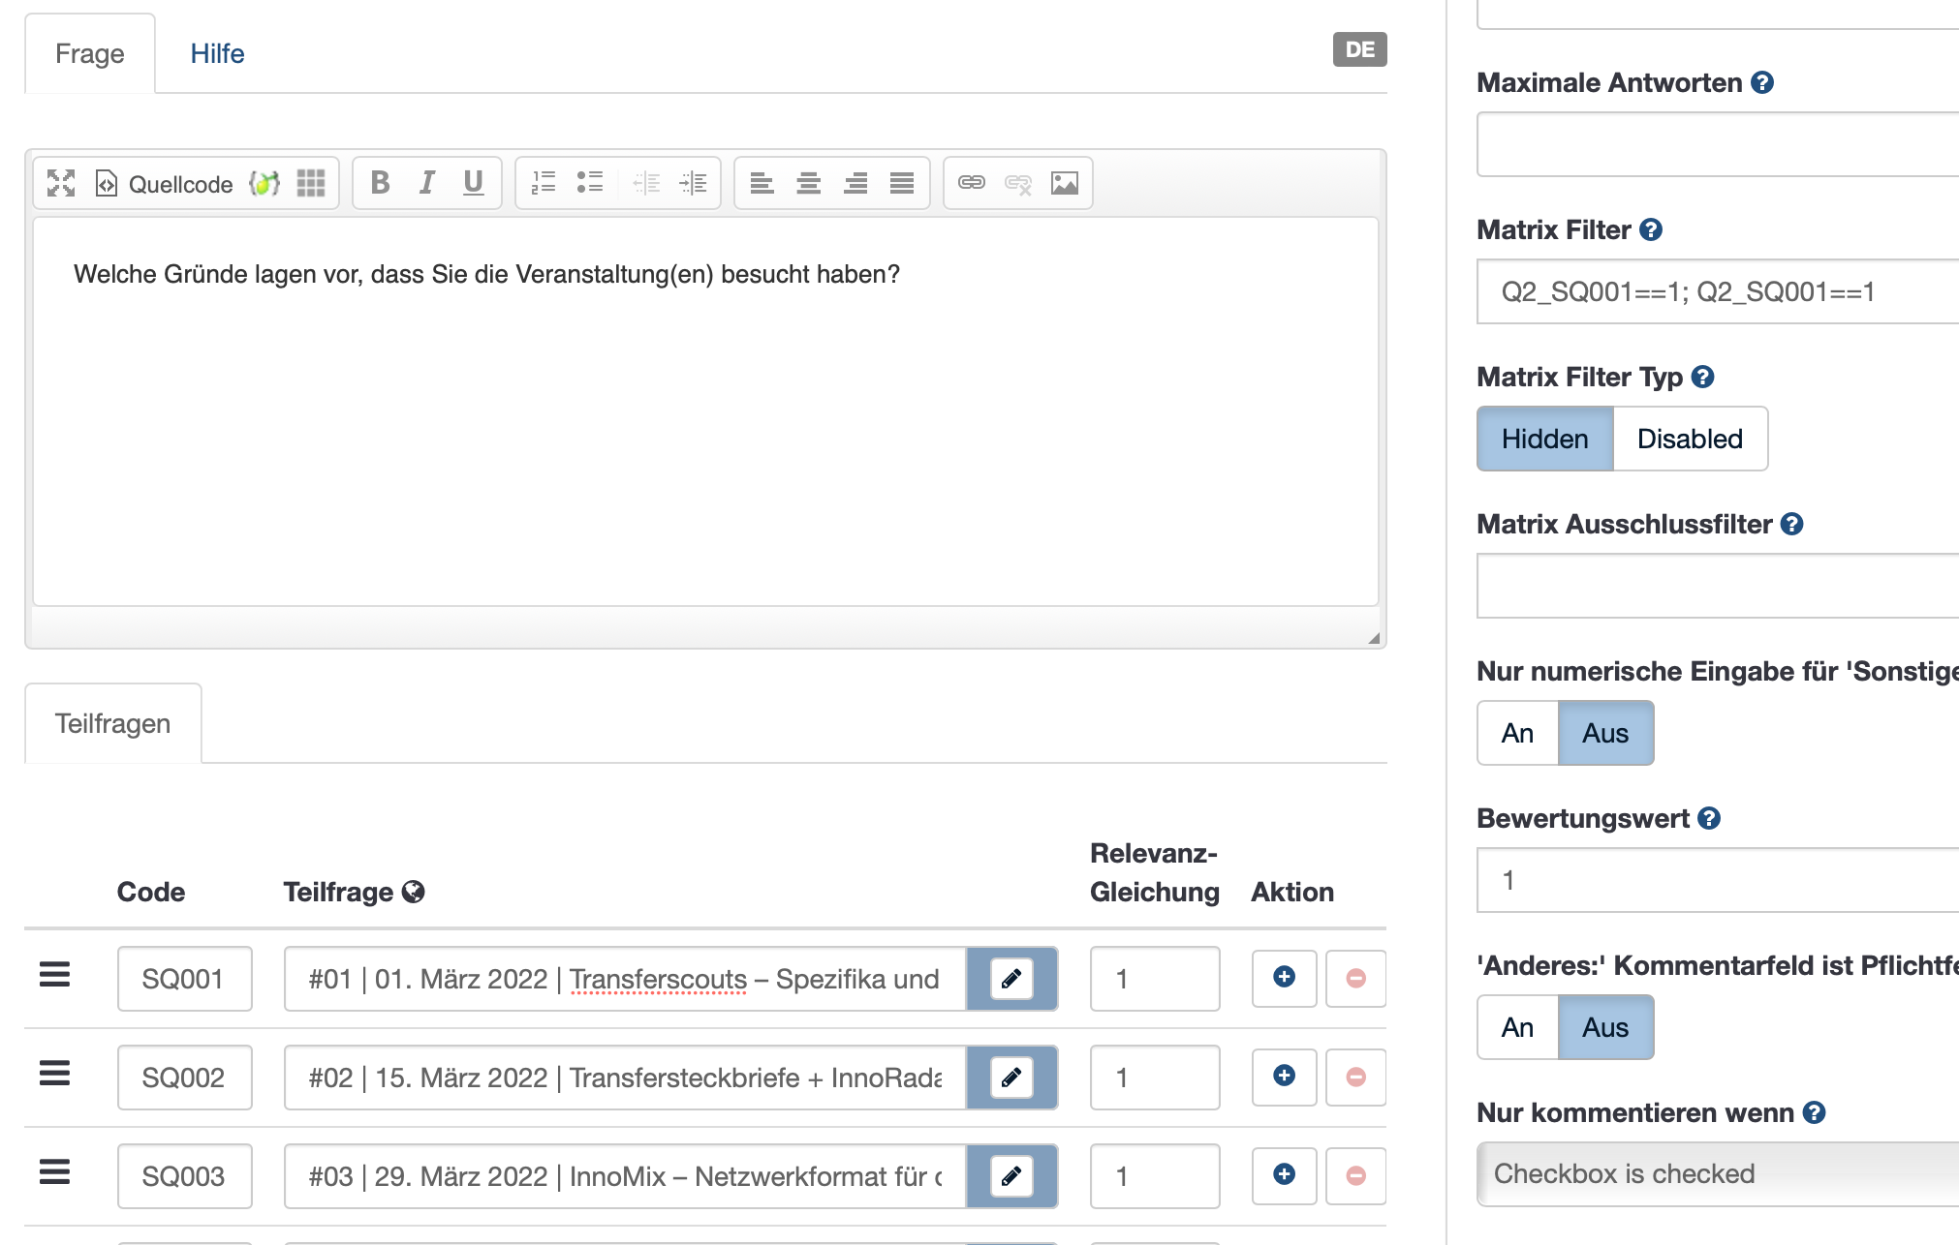Viewport: 1959px width, 1245px height.
Task: Insert an image via toolbar icon
Action: pos(1064,183)
